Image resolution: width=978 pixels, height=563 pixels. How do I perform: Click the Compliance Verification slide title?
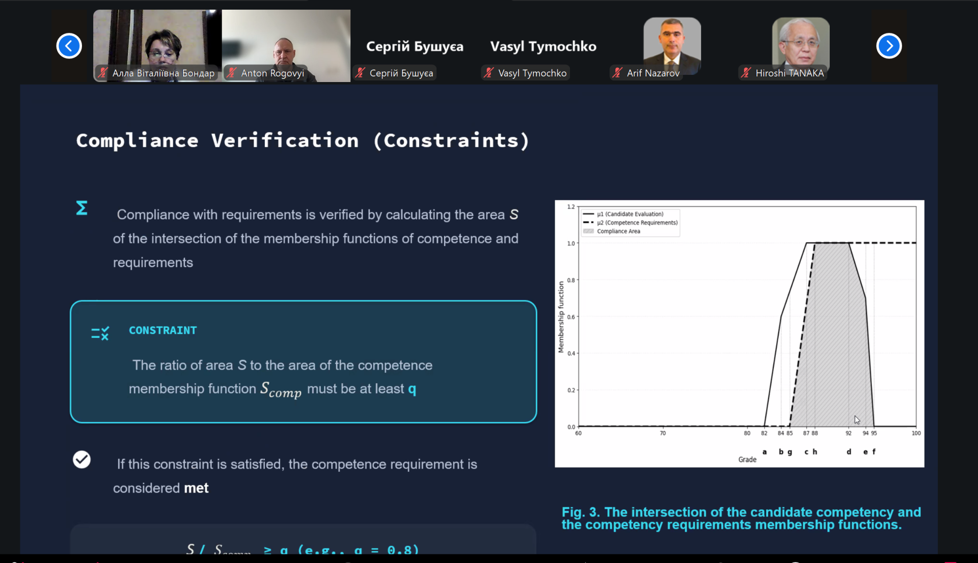303,140
